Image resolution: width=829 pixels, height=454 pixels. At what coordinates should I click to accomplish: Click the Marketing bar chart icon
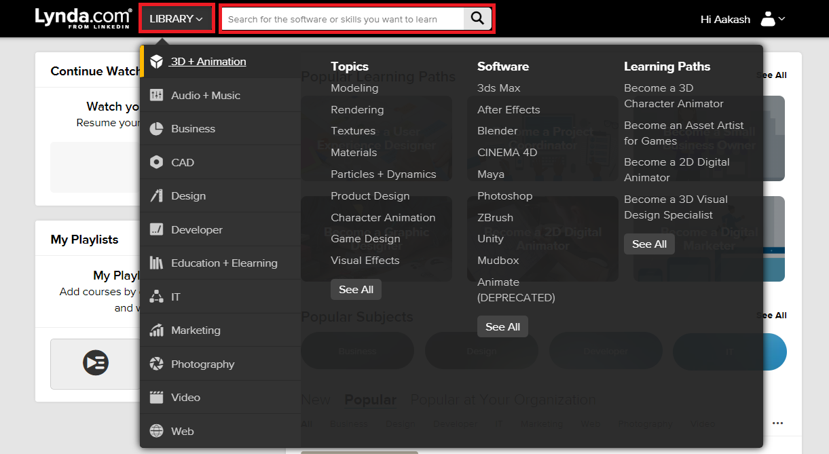[157, 330]
